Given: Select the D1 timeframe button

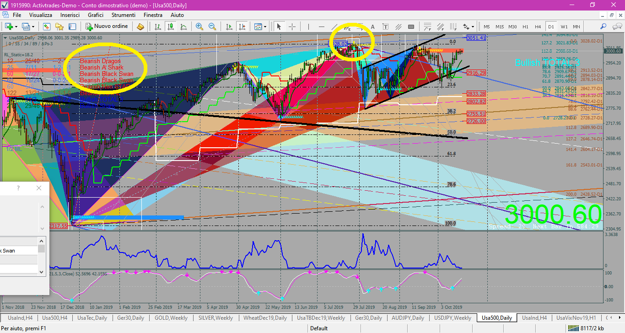Looking at the screenshot, I should pyautogui.click(x=551, y=27).
